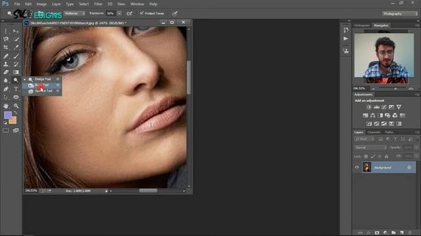Open the layer filter Kind dropdown
421x236 pixels.
pos(364,139)
